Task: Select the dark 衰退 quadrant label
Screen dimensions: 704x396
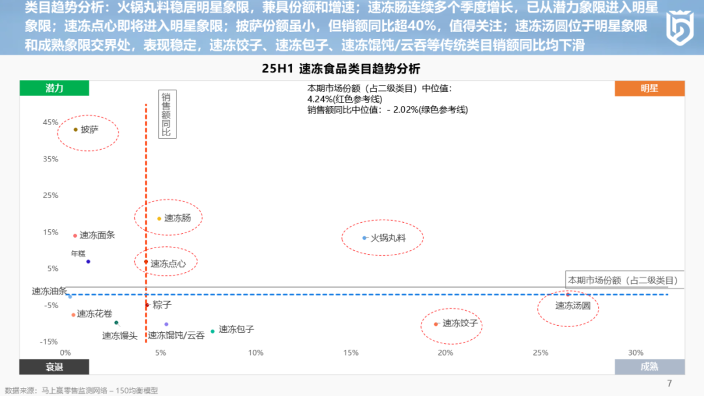Action: click(54, 367)
